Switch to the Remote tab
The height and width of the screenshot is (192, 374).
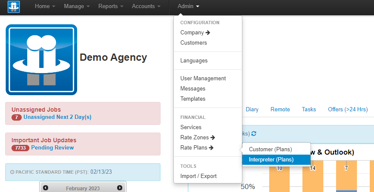280,110
